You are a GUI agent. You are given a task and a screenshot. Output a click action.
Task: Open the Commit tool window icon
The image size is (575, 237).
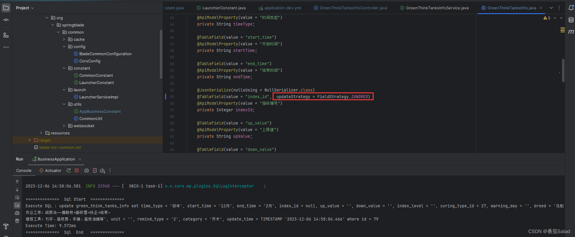pos(6,20)
